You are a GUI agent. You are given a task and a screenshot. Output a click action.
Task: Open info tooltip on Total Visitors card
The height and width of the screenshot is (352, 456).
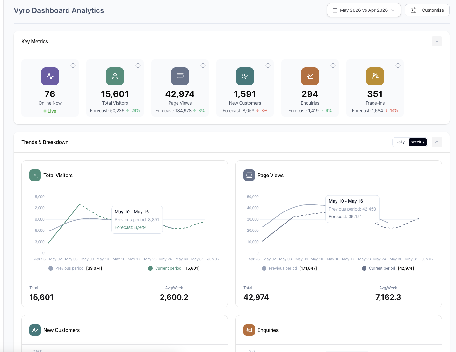pos(138,66)
